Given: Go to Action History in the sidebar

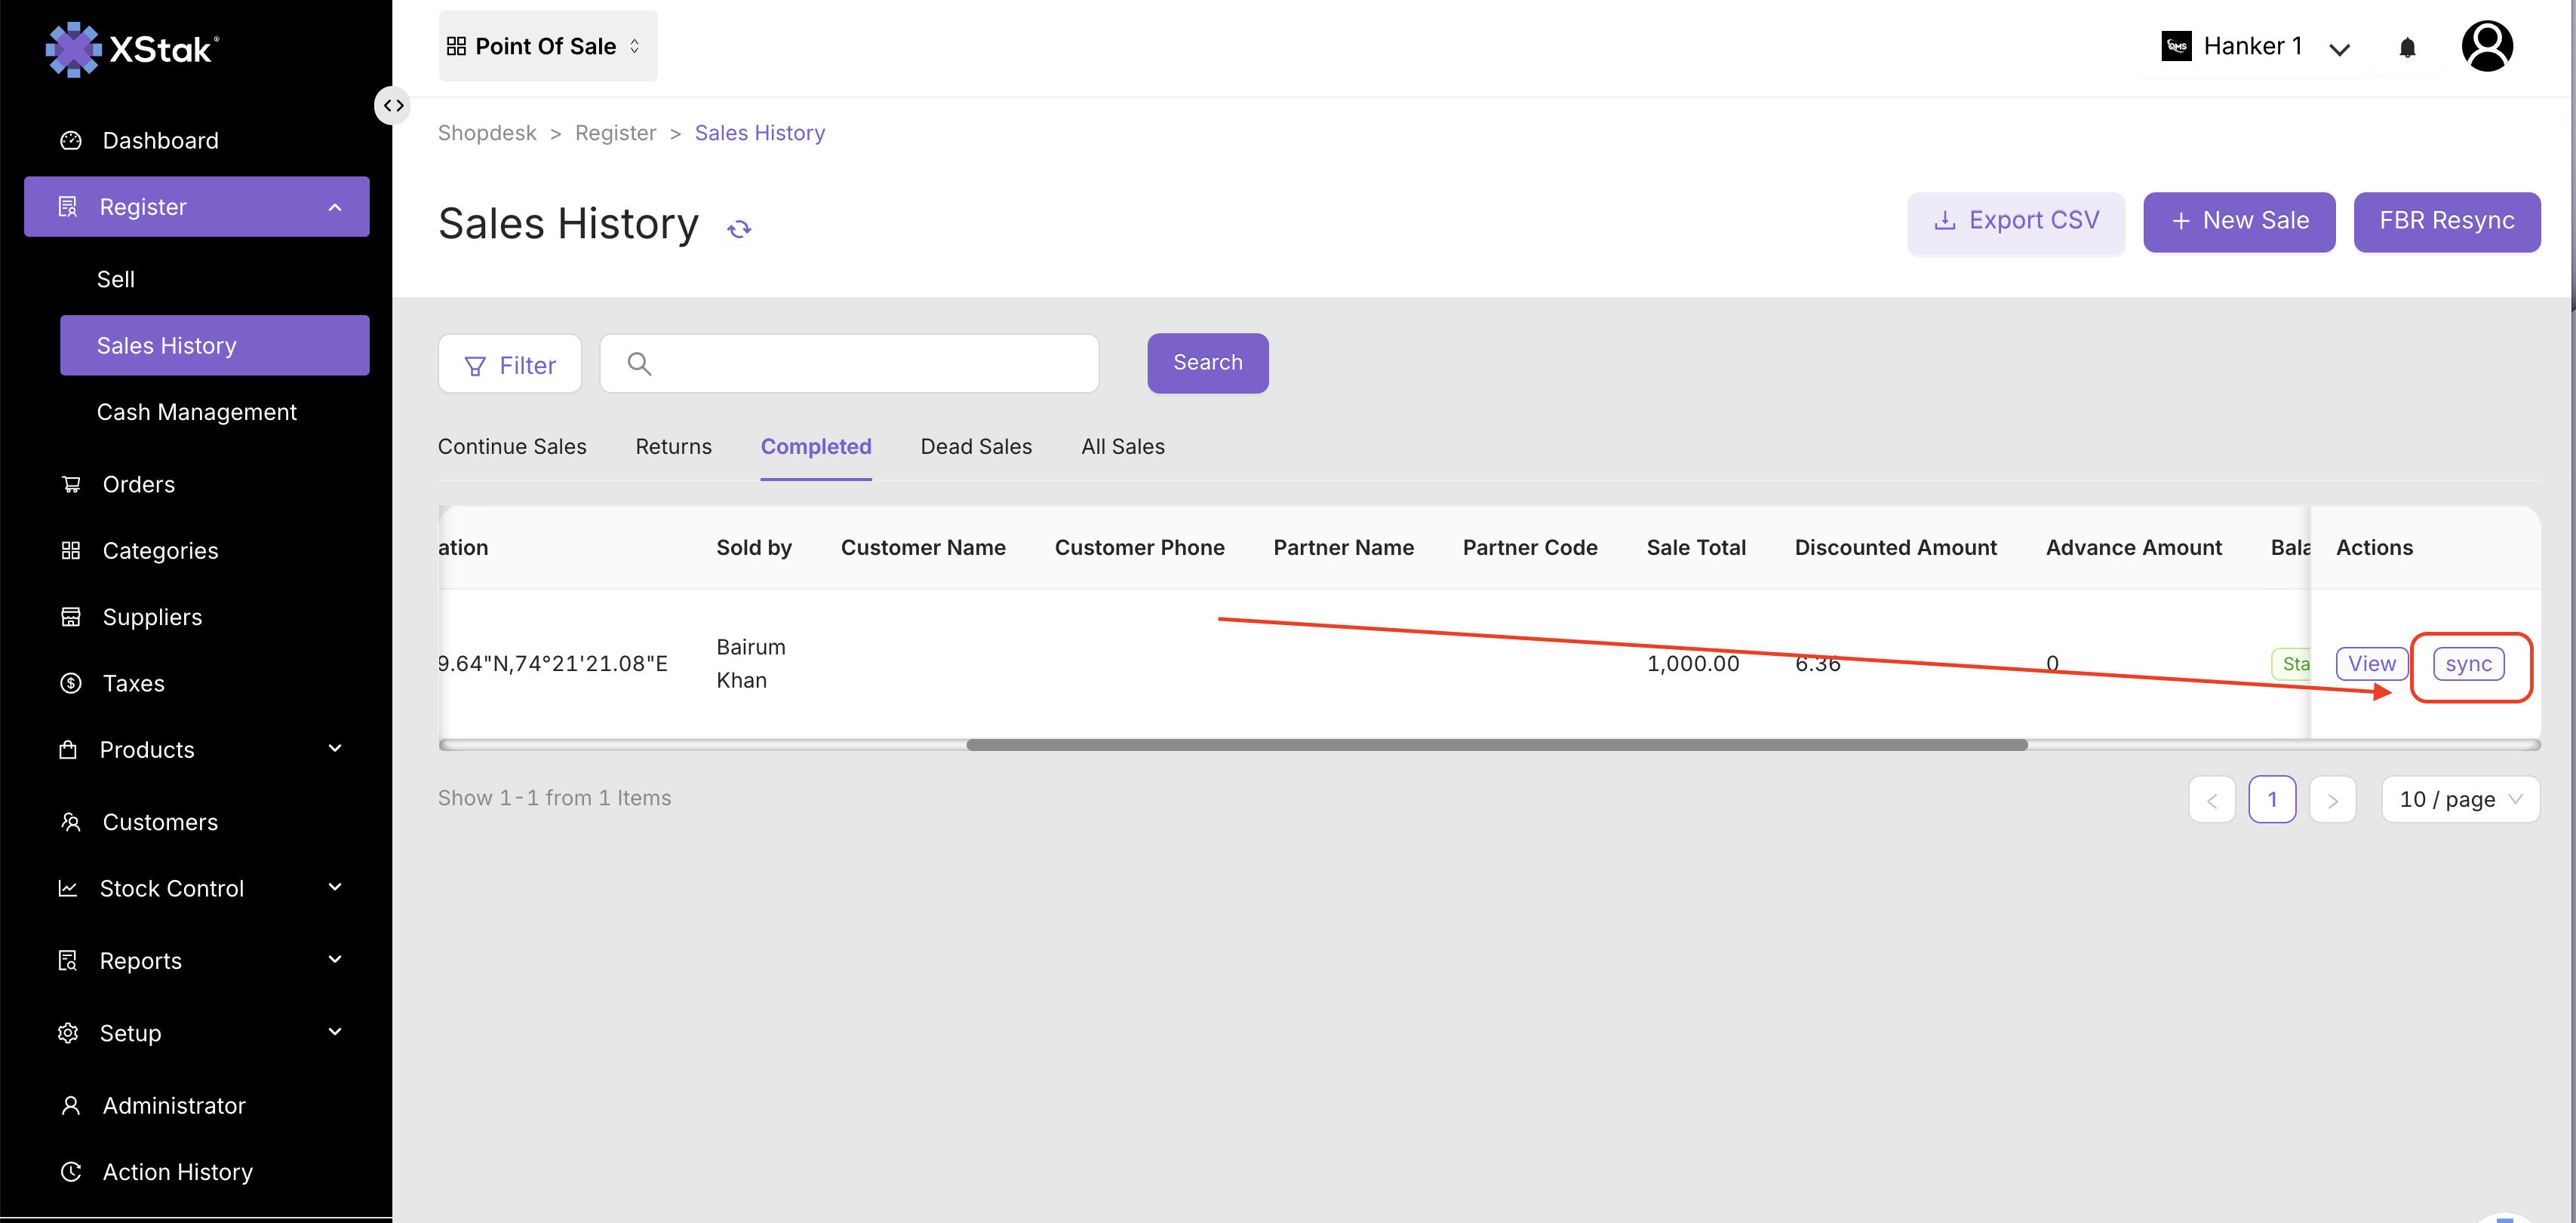Looking at the screenshot, I should [x=177, y=1171].
